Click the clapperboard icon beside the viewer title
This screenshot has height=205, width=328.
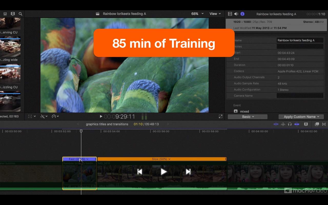tap(98, 14)
